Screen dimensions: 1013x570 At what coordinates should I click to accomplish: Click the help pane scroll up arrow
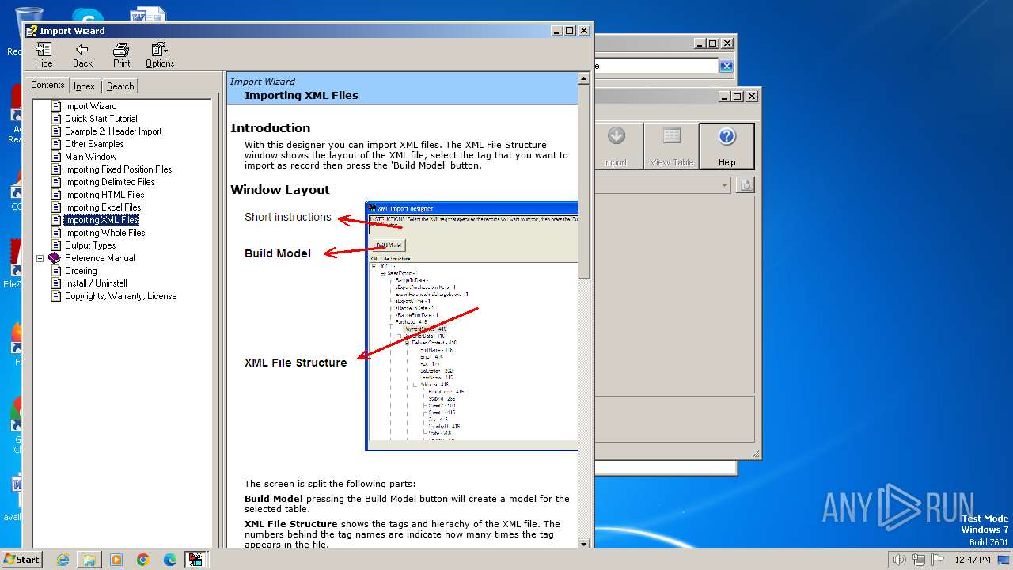[584, 78]
